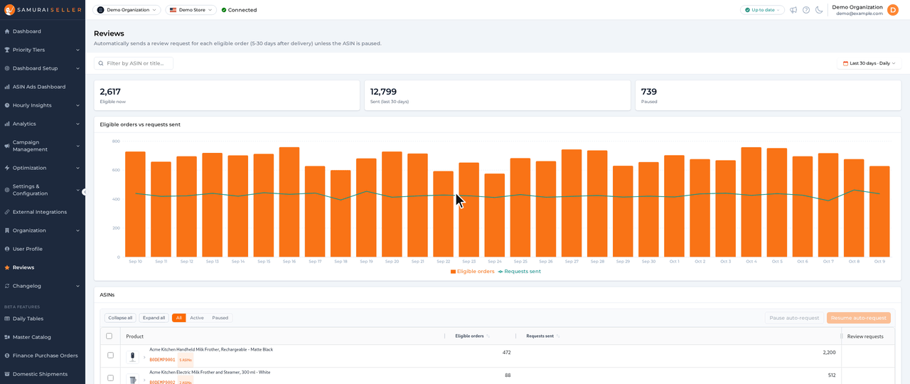Click the Collapse all button

pos(120,318)
